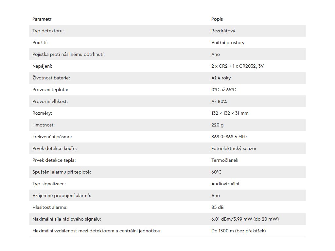Image resolution: width=335 pixels, height=251 pixels.
Task: Select the "Typ detektoru:" row label
Action: 48,31
